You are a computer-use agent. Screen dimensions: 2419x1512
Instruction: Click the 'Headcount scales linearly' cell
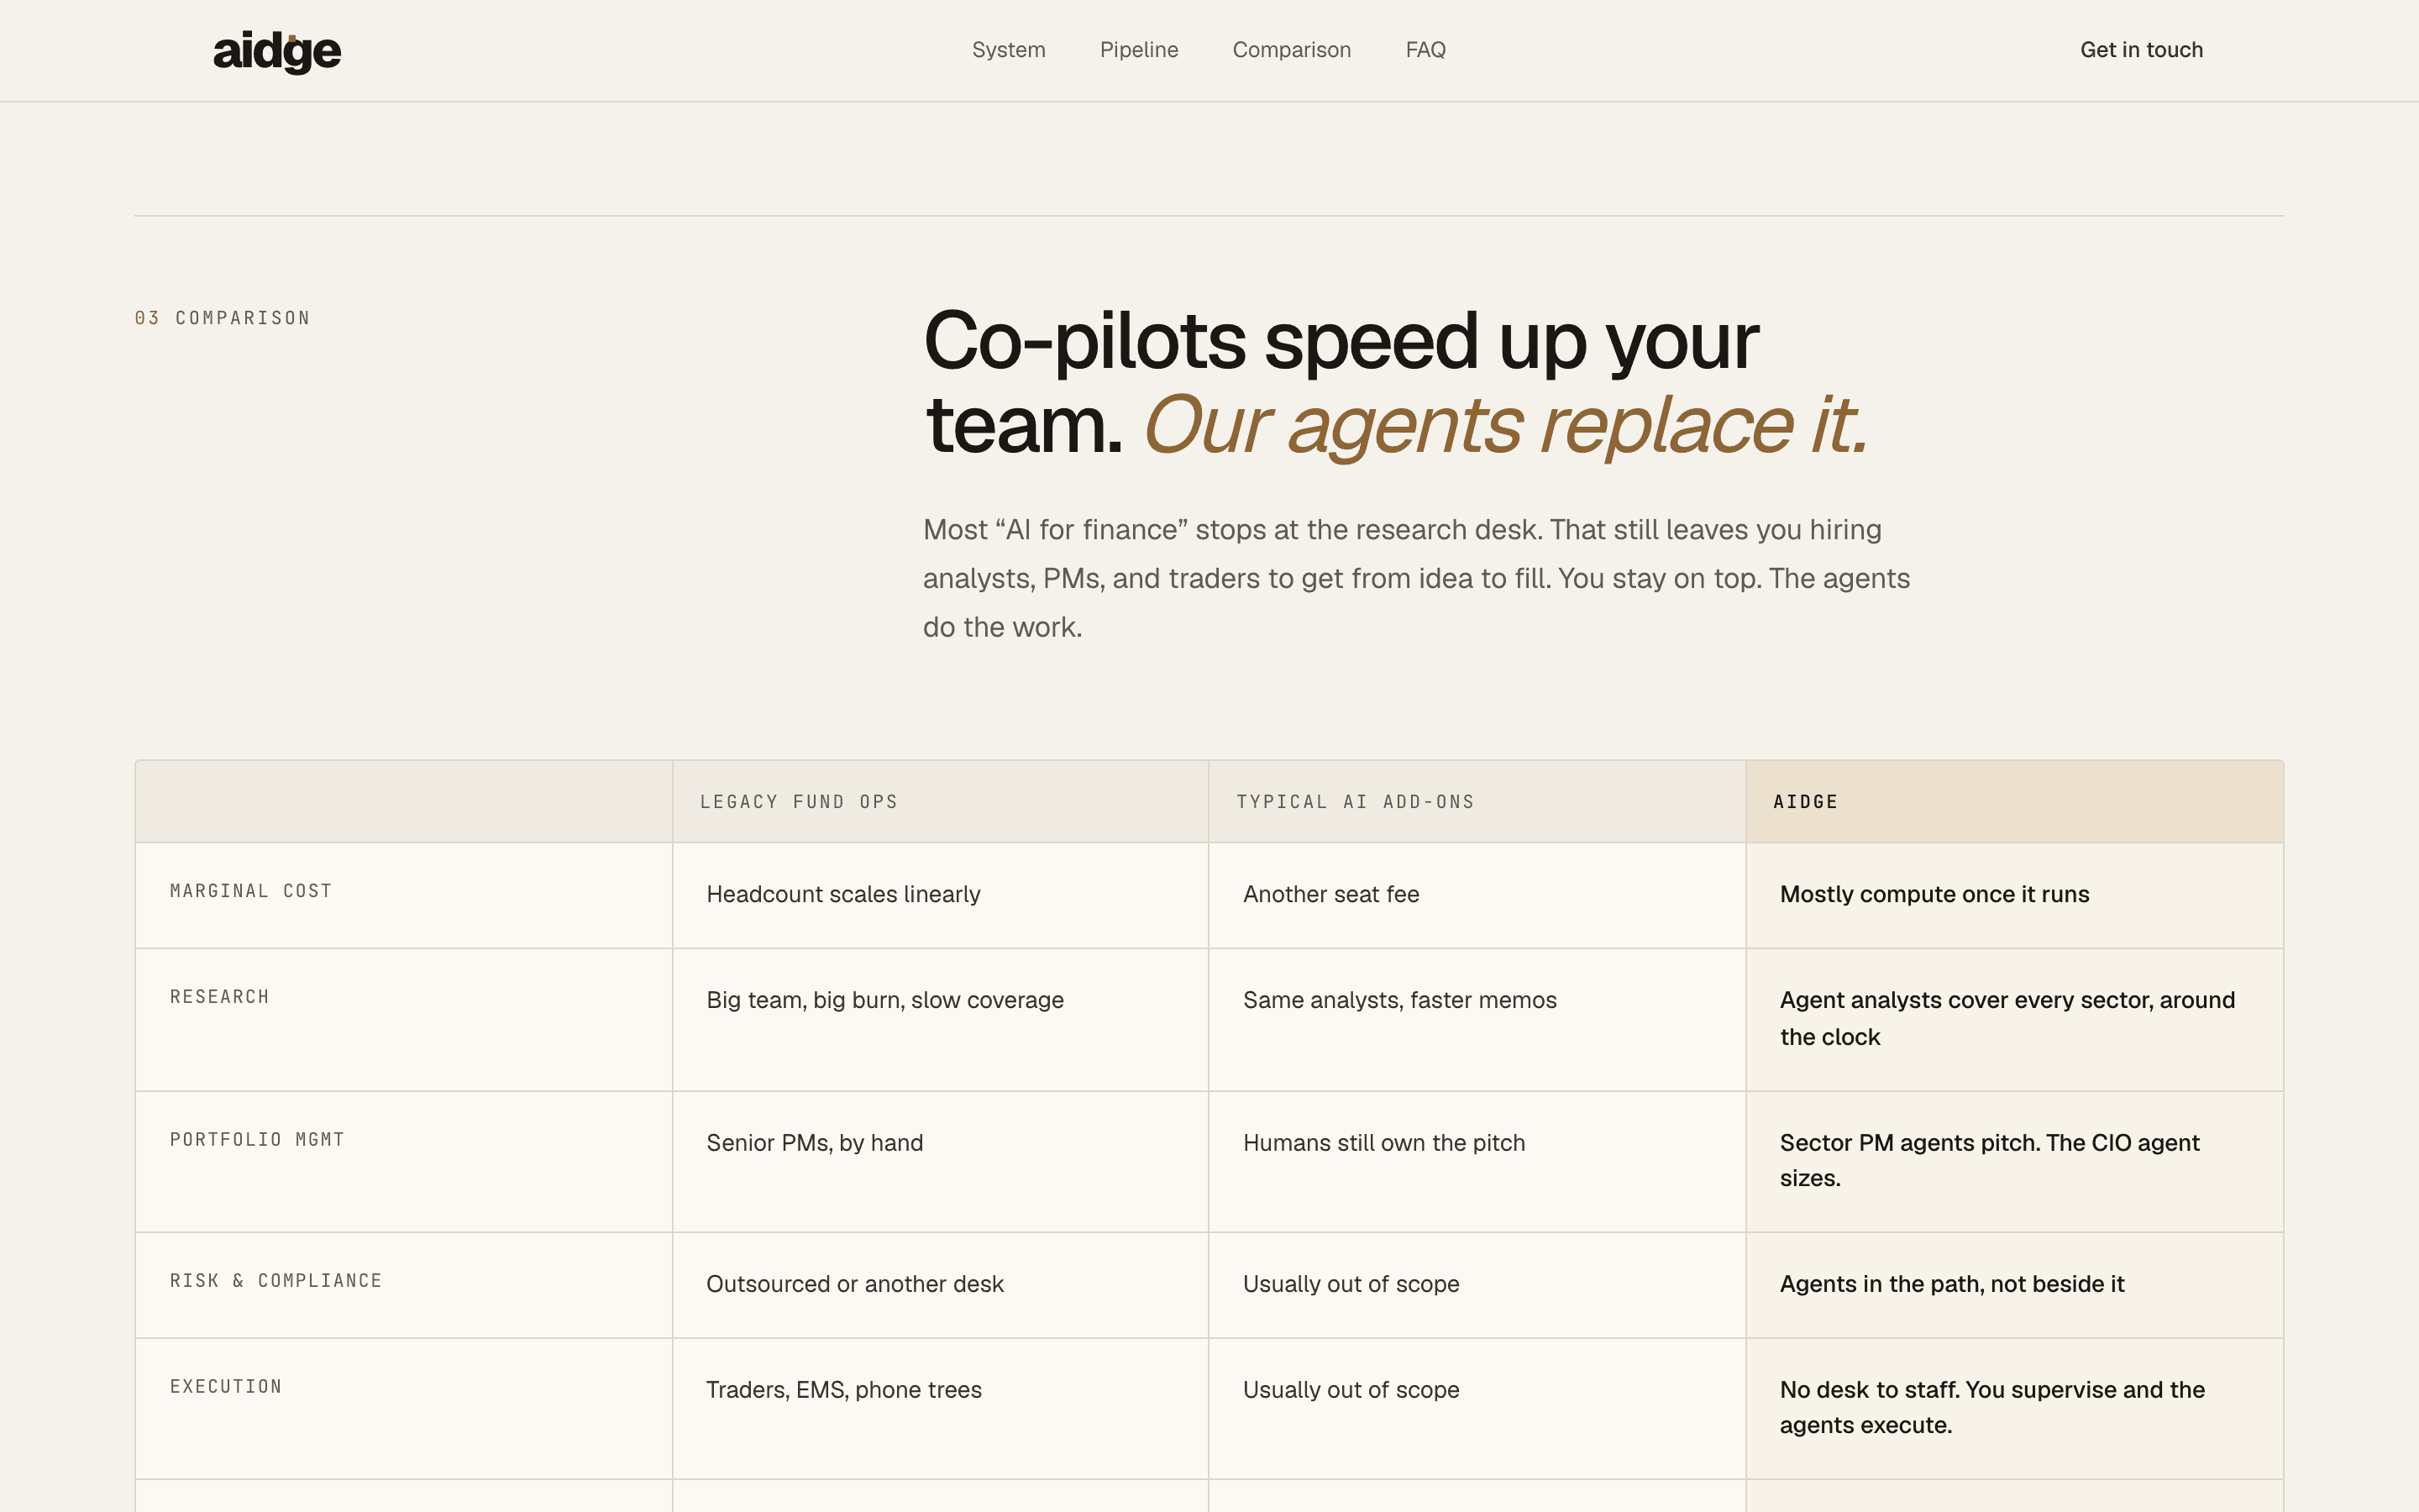[941, 895]
